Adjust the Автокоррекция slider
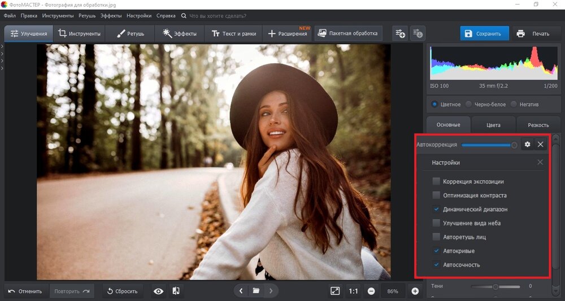This screenshot has width=565, height=301. point(488,145)
